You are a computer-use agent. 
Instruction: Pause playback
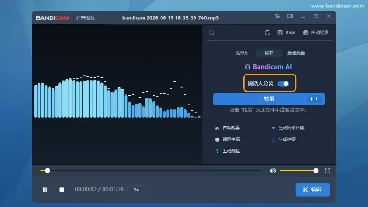click(x=45, y=190)
